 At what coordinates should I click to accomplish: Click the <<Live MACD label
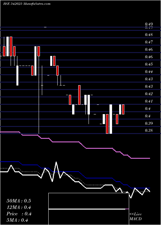[136, 217]
